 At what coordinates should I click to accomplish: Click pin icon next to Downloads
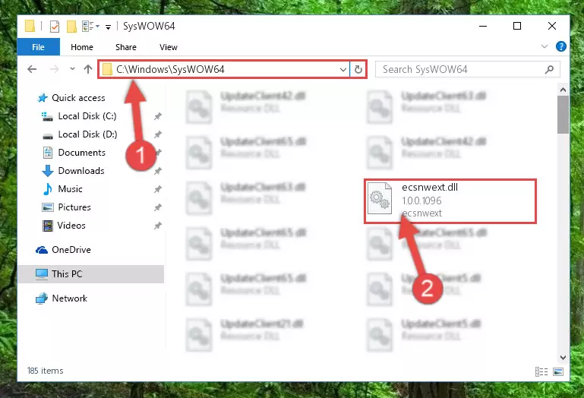point(158,171)
